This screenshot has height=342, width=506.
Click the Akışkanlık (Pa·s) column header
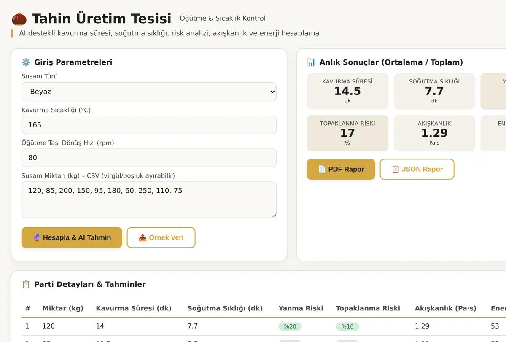coord(445,308)
